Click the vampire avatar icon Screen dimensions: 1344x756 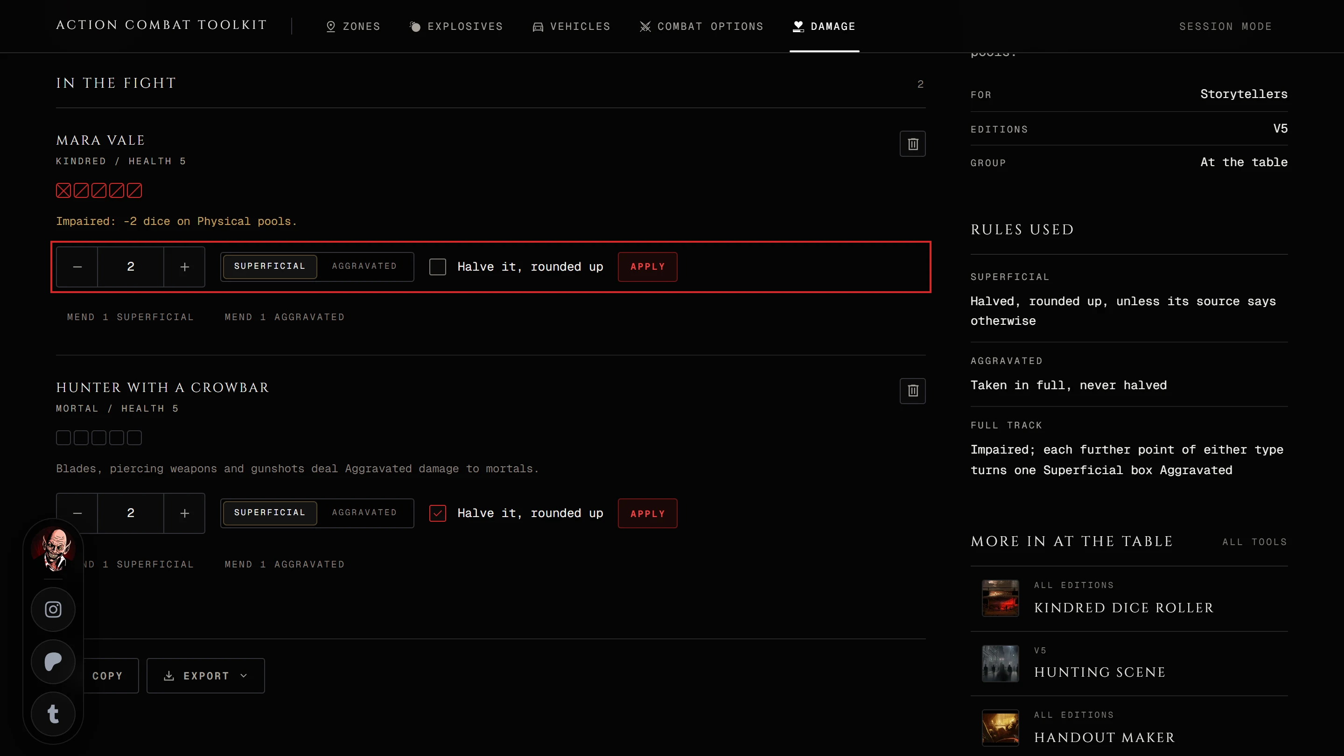coord(53,549)
